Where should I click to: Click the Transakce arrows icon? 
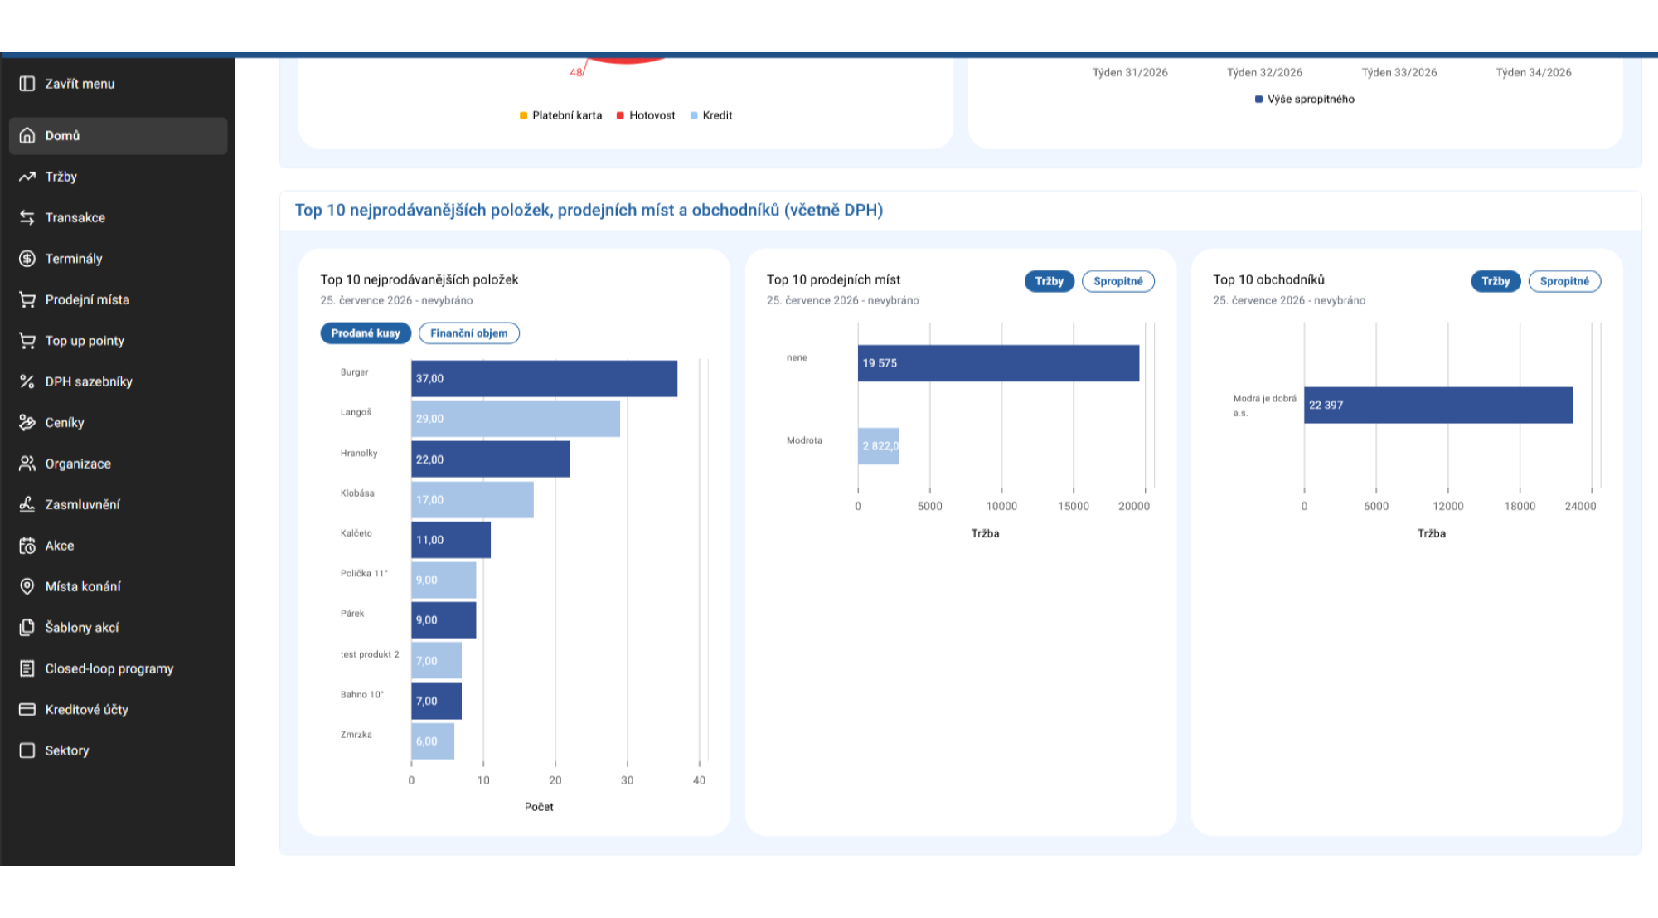(27, 217)
